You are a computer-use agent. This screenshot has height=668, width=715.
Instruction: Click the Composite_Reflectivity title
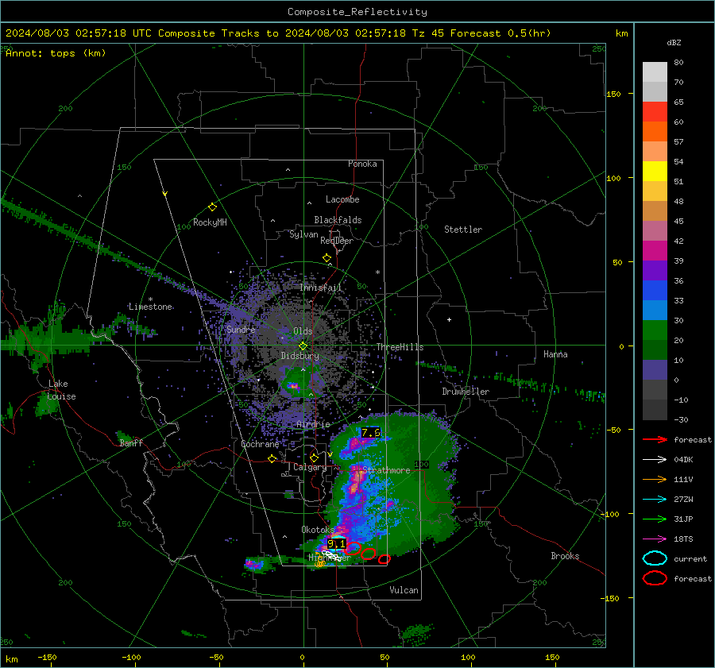[357, 12]
